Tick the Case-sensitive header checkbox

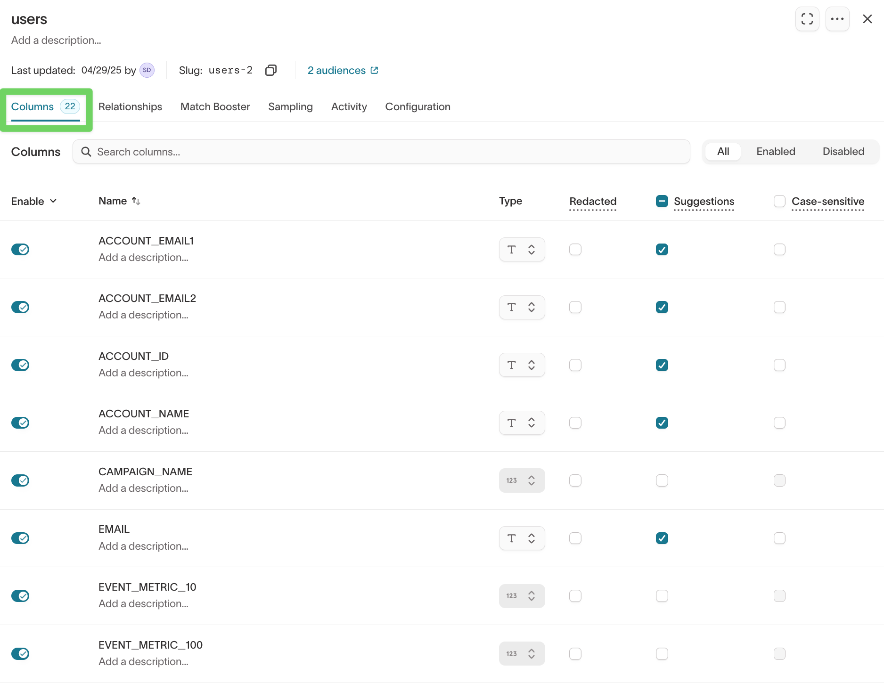click(x=779, y=201)
